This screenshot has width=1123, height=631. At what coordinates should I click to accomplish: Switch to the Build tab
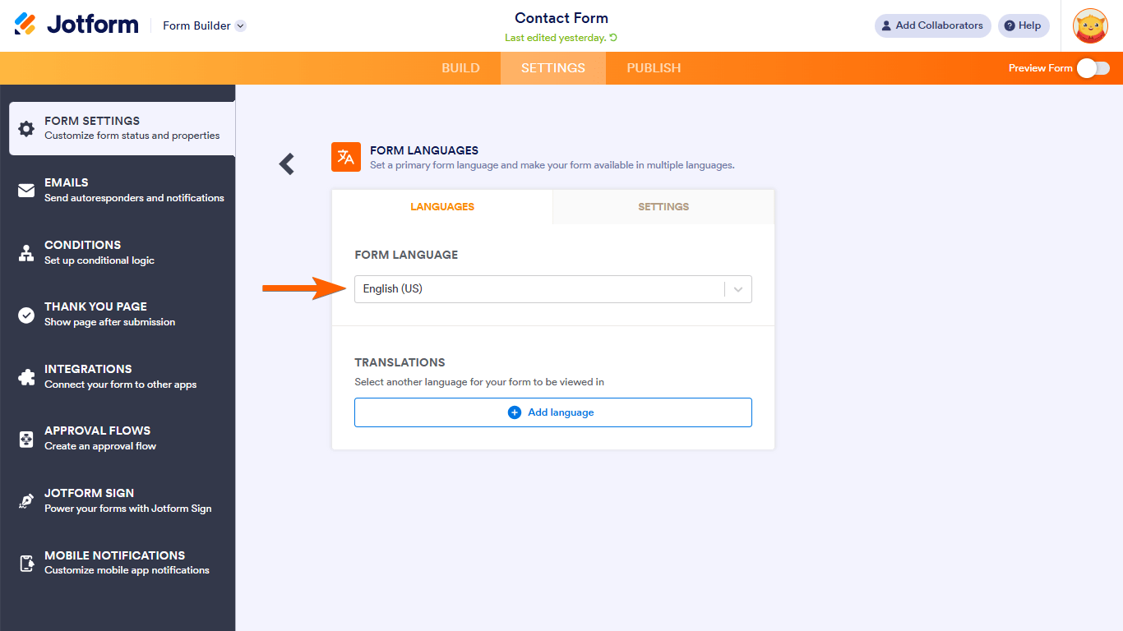tap(460, 68)
